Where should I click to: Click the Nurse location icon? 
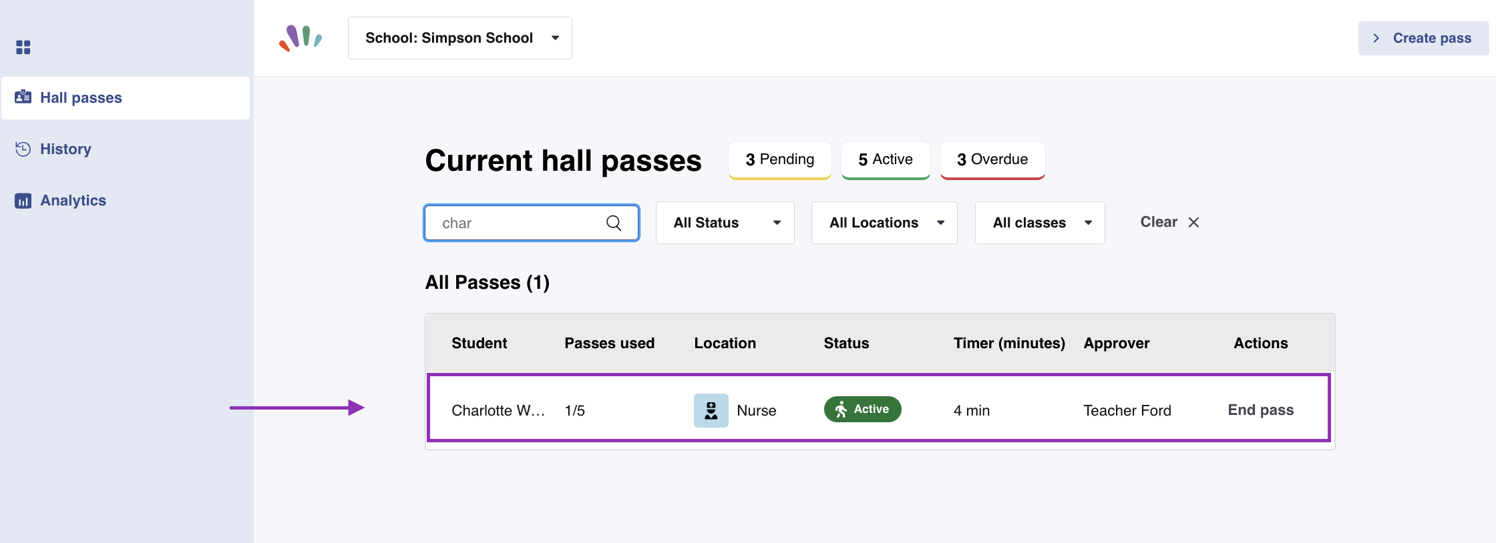click(x=711, y=410)
